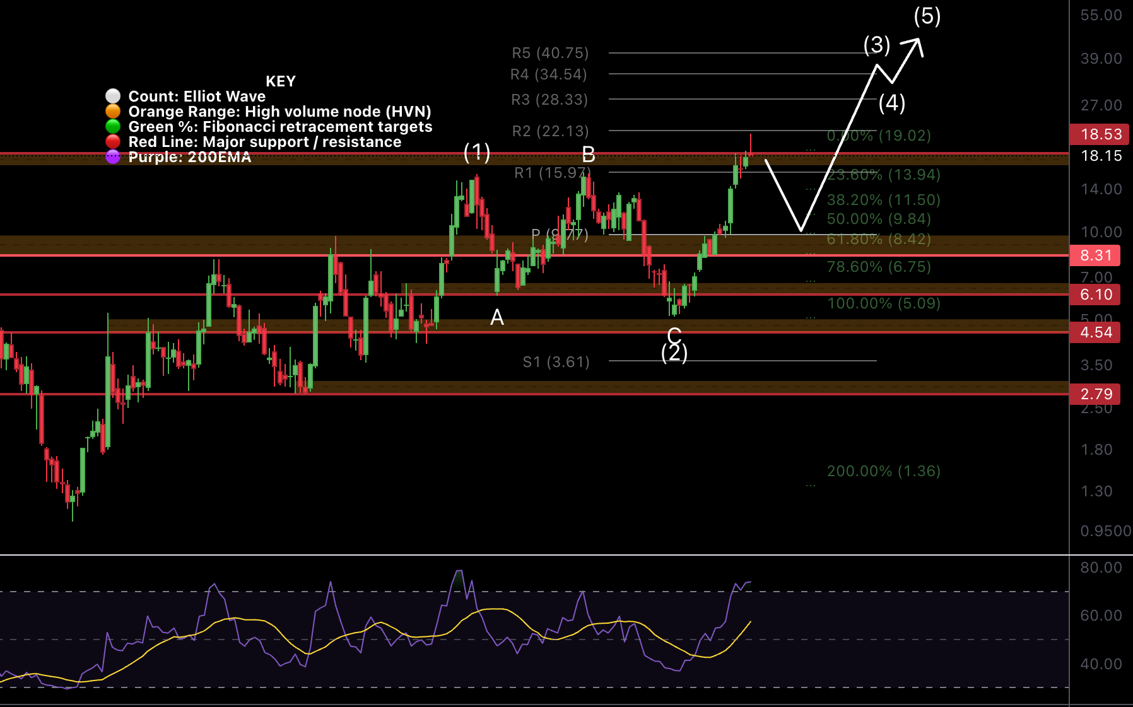The height and width of the screenshot is (707, 1133).
Task: Select the R4 (34.54) pivot label
Action: pos(549,74)
